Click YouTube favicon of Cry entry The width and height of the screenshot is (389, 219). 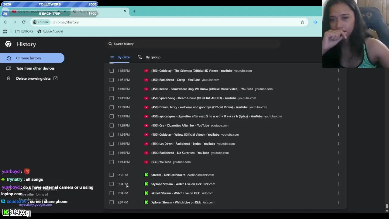click(146, 125)
